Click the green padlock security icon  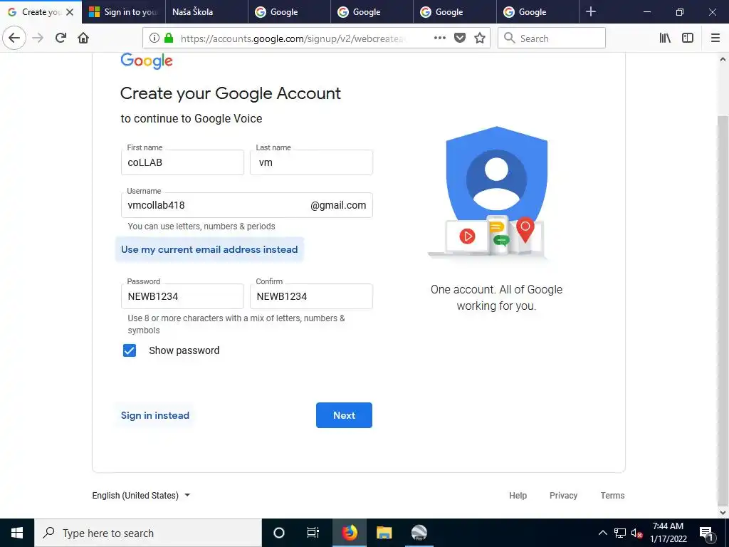tap(169, 38)
